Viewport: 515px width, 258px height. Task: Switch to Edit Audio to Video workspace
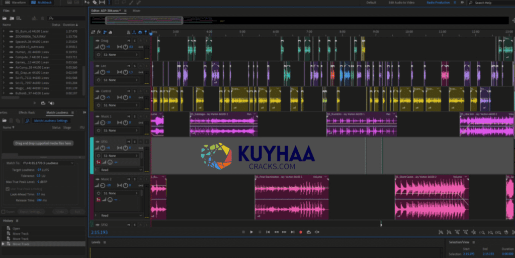[x=401, y=3]
